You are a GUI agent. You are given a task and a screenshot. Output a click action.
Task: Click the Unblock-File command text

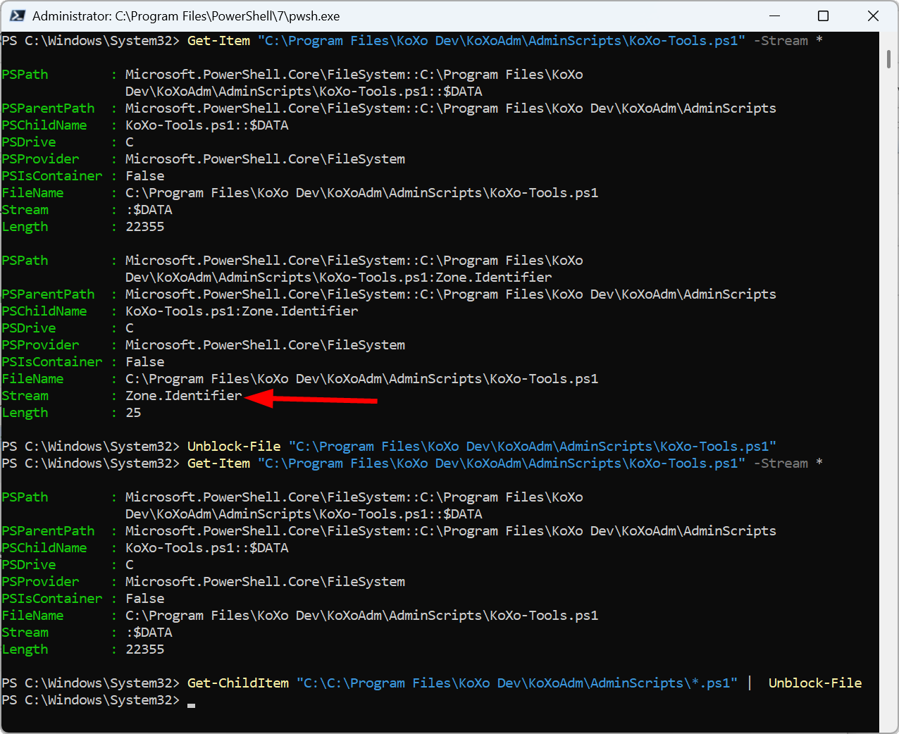click(234, 446)
